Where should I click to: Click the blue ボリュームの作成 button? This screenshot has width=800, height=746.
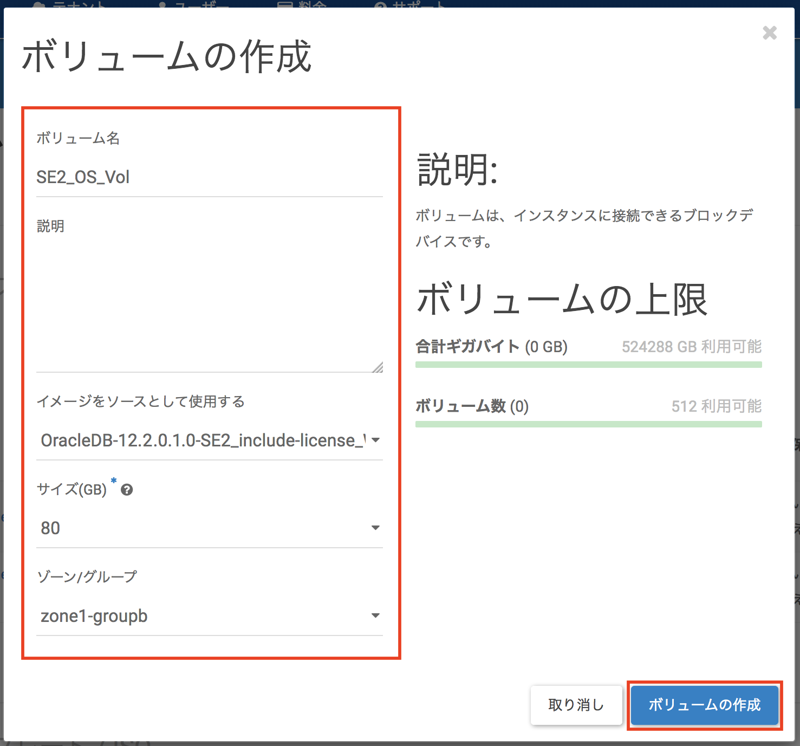(x=704, y=705)
